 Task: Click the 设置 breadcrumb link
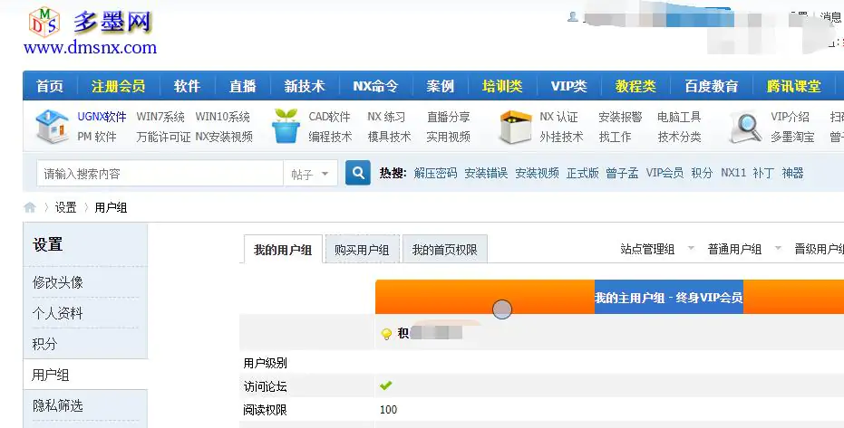65,207
